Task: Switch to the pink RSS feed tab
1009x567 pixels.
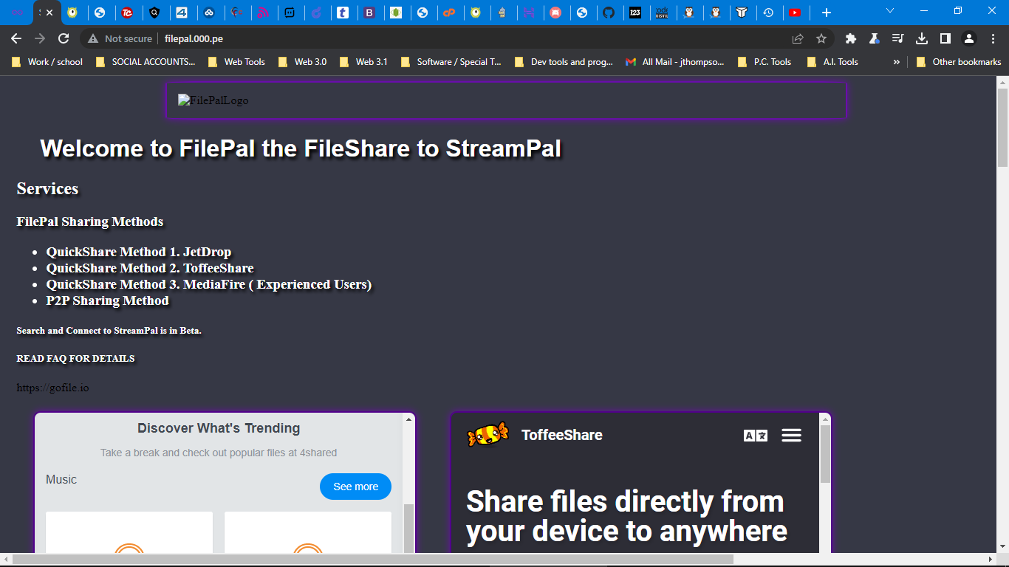Action: (263, 13)
